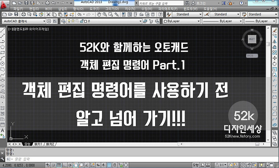This screenshot has height=168, width=279.
Task: Click the horizontal scrollbar thumb below drawing
Action: (x=257, y=144)
